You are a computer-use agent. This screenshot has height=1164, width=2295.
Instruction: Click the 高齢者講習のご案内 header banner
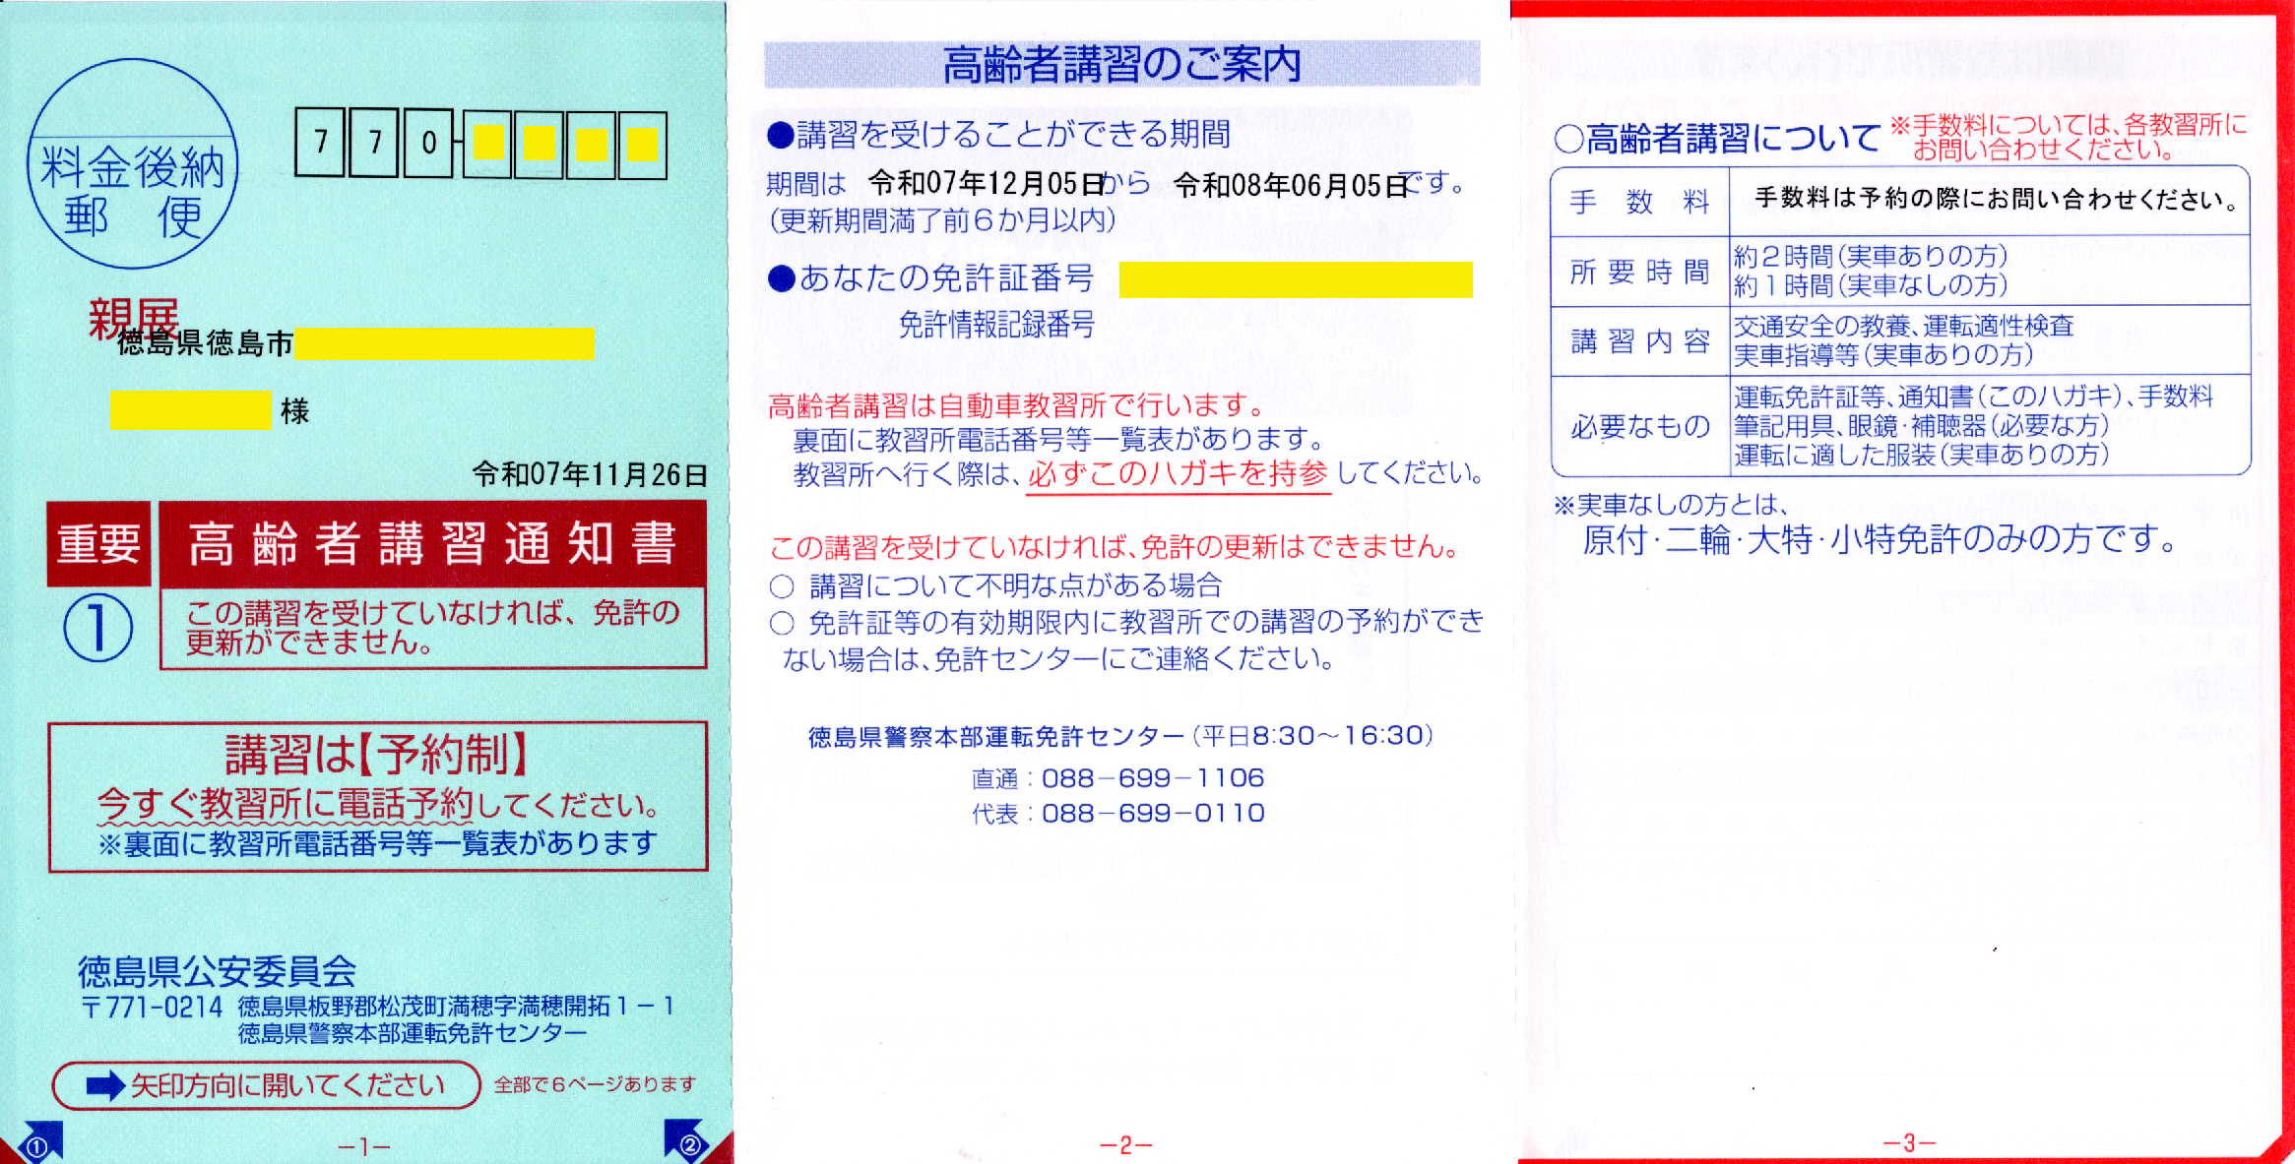point(1121,65)
